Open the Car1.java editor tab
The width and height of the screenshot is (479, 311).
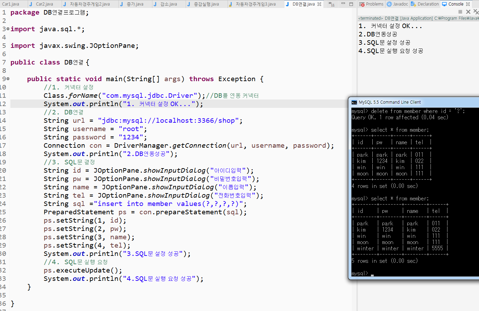click(x=10, y=4)
